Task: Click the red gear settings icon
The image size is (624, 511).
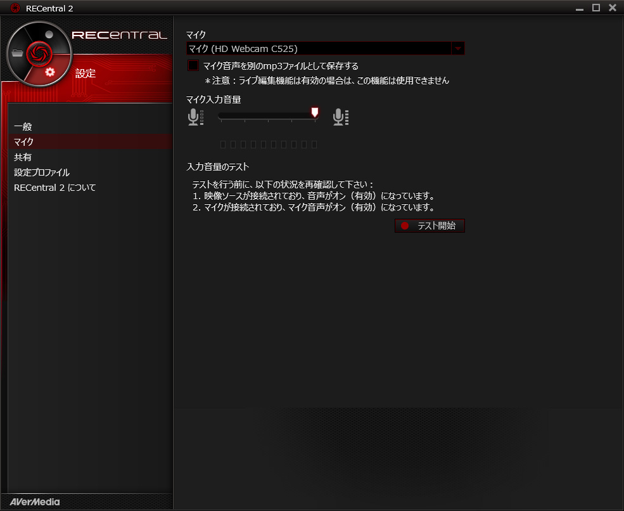Action: (x=50, y=72)
